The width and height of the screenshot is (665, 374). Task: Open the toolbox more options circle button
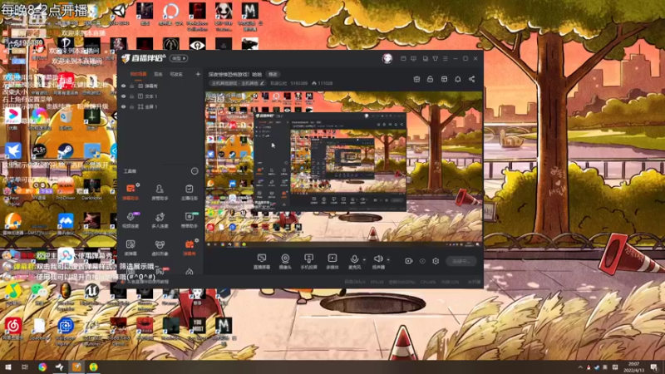(195, 171)
